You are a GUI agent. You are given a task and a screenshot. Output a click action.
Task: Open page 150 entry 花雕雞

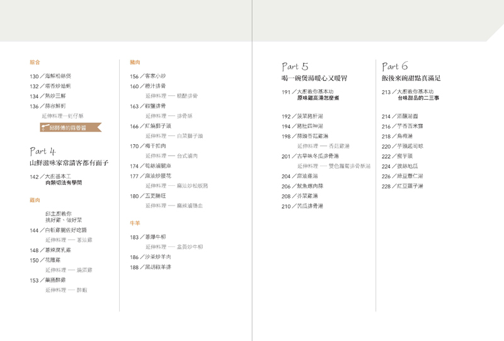51,260
